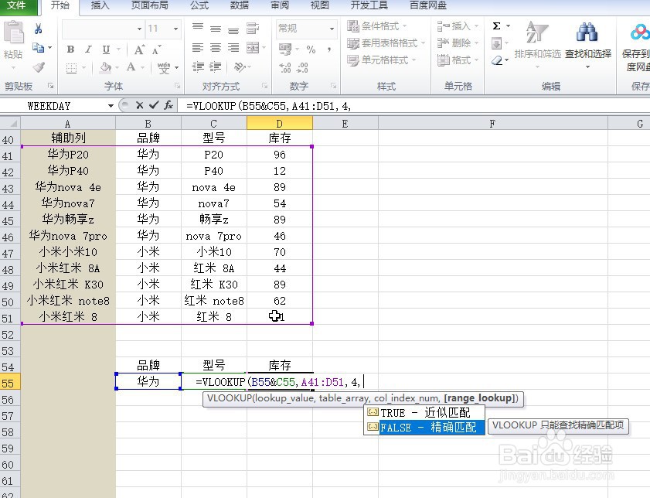
Task: Click the formula bar cancel X button
Action: [139, 106]
